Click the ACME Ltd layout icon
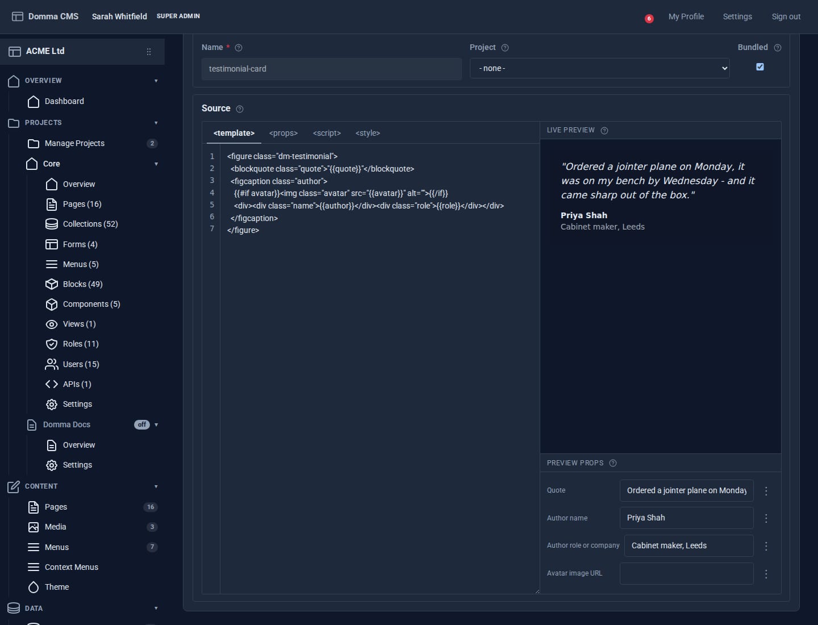This screenshot has width=818, height=625. 15,52
